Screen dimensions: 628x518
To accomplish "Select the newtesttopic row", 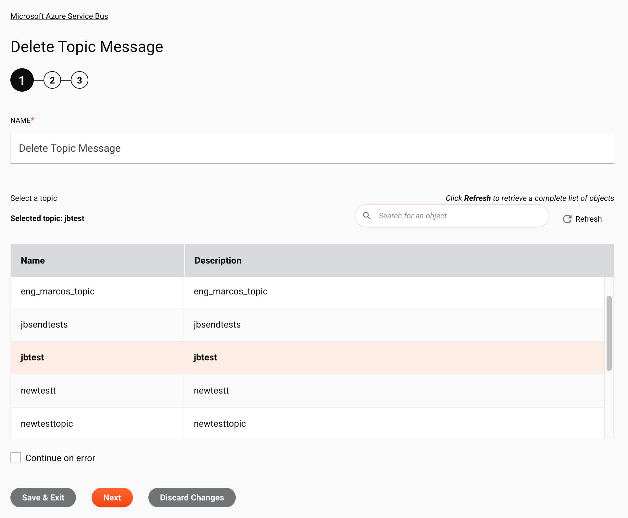I will [307, 423].
